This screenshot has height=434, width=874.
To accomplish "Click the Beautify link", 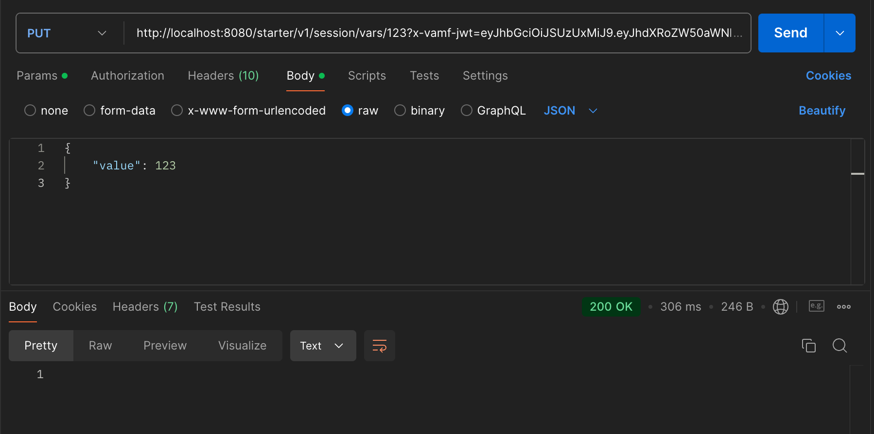I will tap(822, 111).
